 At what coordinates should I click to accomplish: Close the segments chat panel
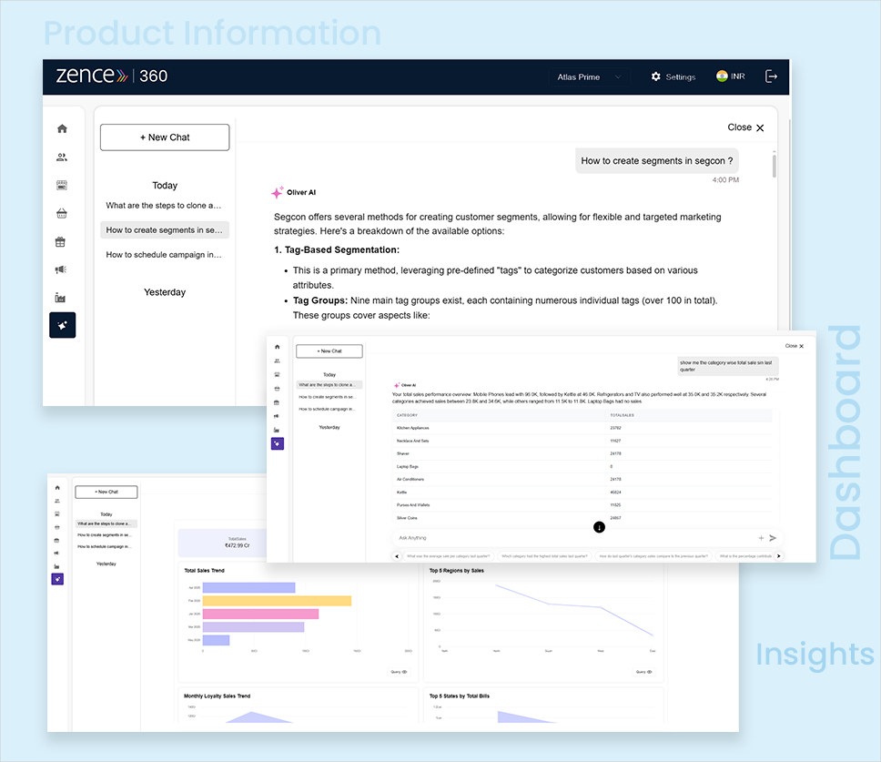745,127
